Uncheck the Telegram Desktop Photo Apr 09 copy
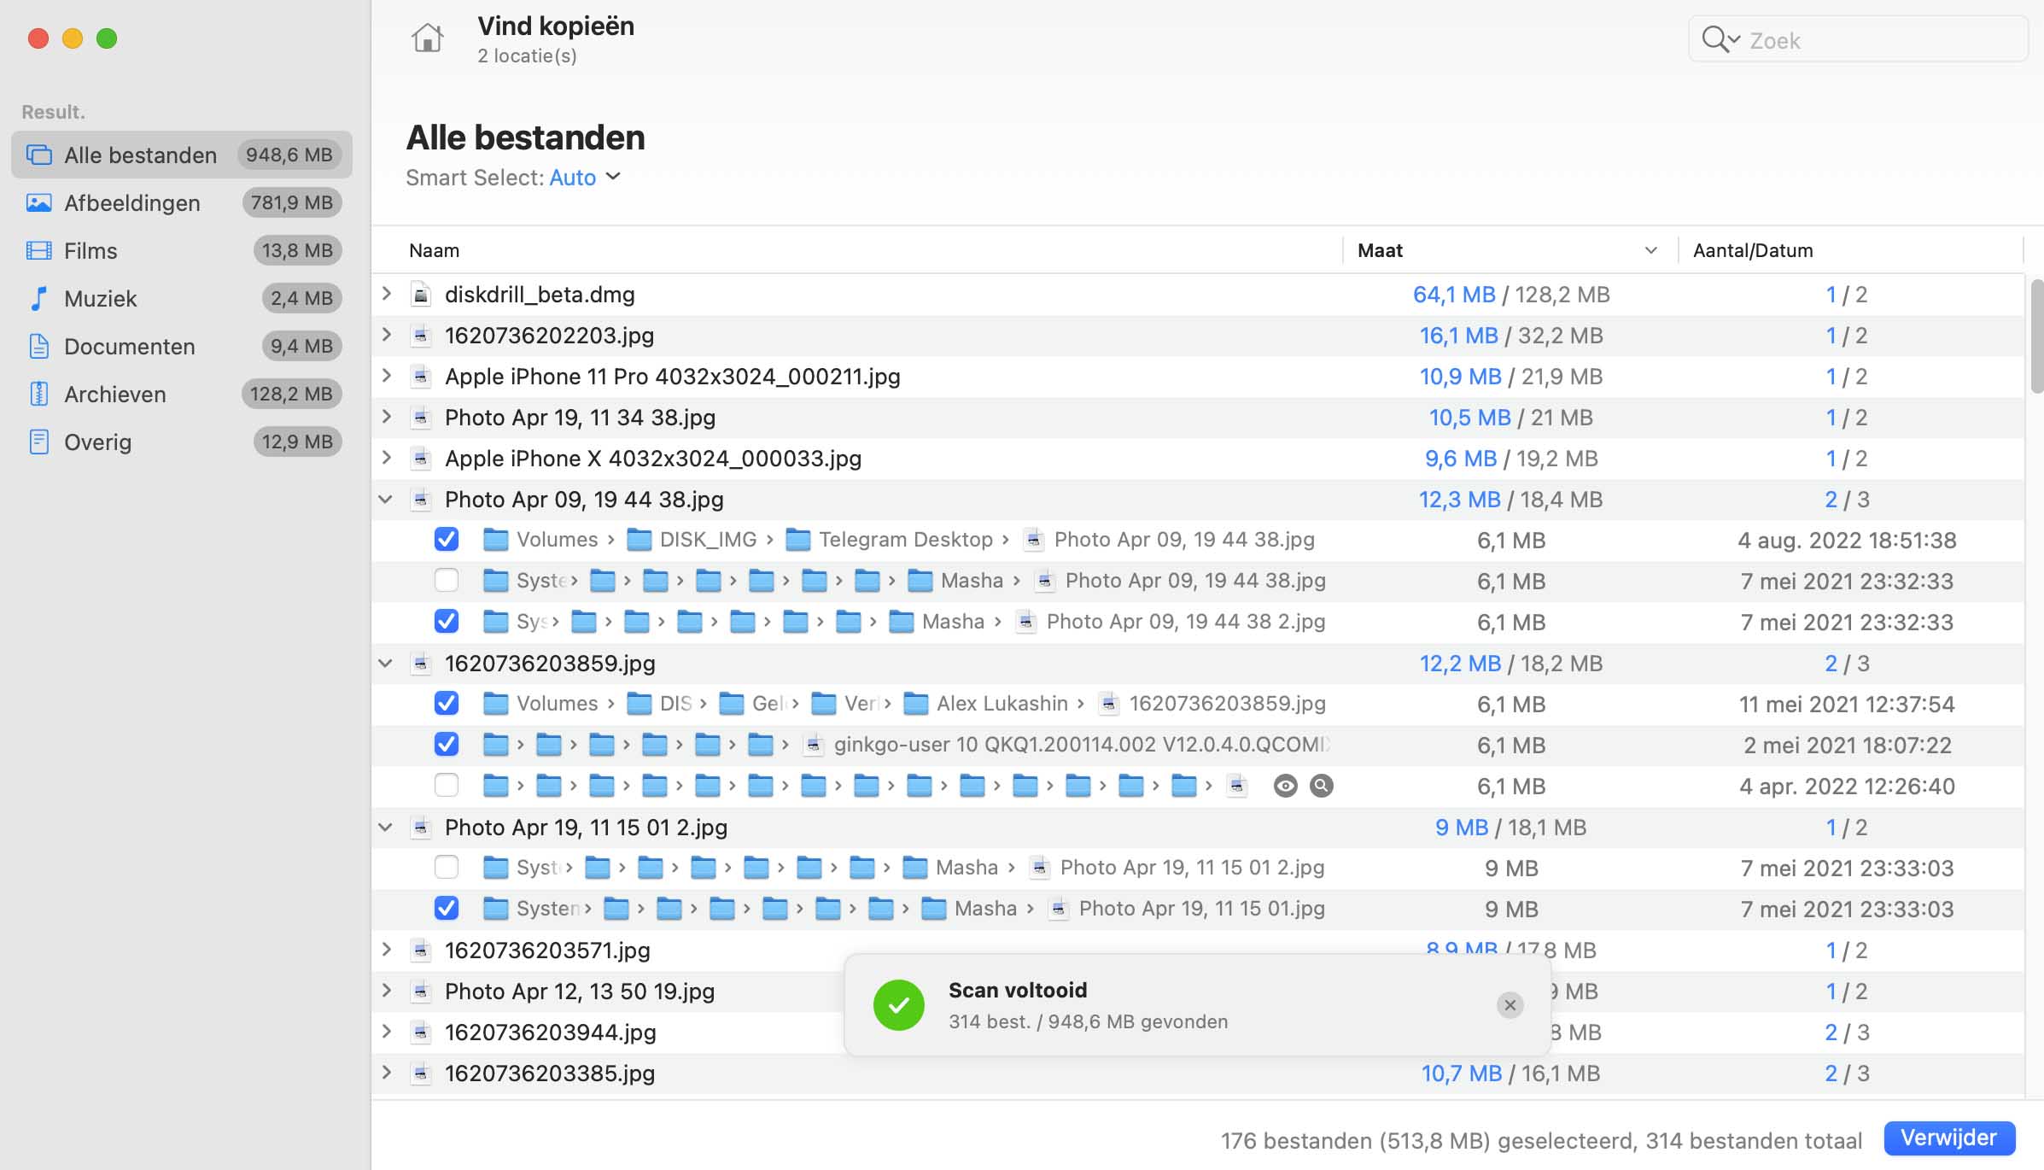2044x1170 pixels. point(446,540)
